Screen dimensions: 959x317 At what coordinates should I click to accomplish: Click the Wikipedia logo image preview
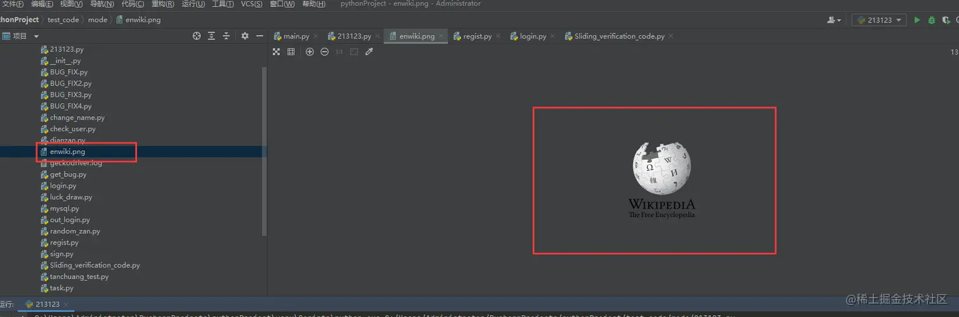point(662,181)
